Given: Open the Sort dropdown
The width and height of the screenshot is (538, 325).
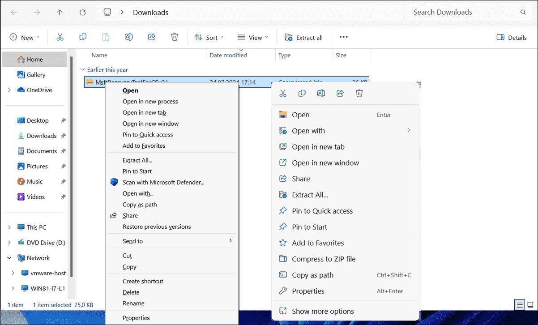Looking at the screenshot, I should coord(209,38).
